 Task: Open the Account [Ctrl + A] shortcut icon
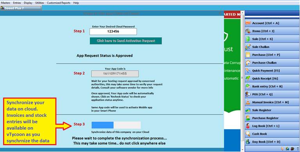(248, 23)
